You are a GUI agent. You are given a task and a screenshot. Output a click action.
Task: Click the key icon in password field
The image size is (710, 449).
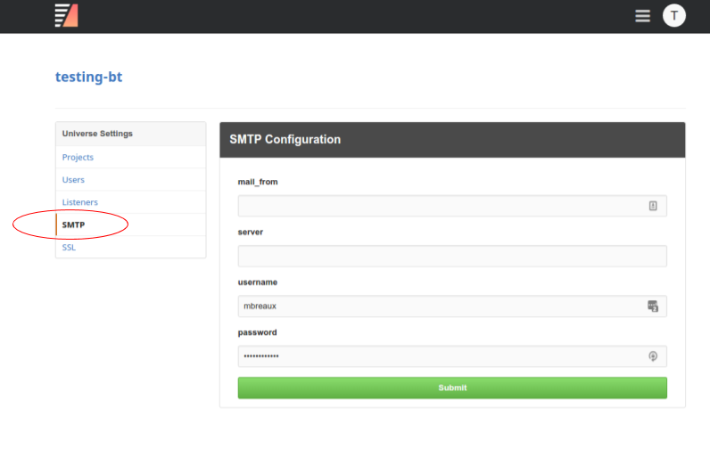[653, 356]
